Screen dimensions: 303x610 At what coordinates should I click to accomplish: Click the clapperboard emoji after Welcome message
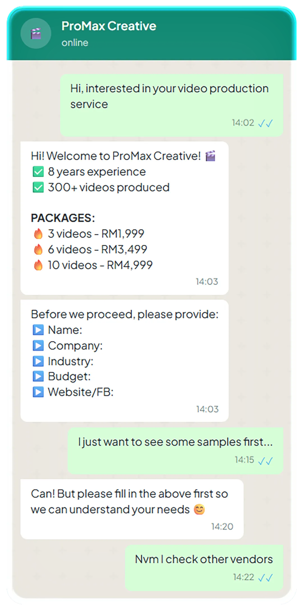(210, 156)
